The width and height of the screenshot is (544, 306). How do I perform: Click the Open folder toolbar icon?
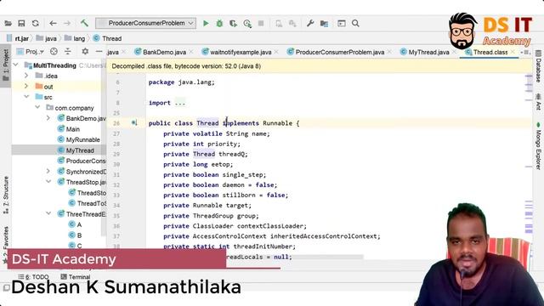click(x=8, y=23)
